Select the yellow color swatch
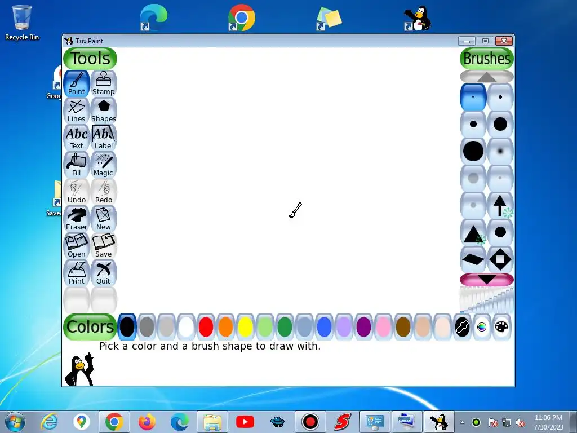 pyautogui.click(x=246, y=327)
